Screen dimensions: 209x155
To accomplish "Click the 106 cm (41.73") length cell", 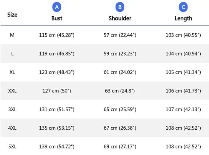I will tap(183, 91).
